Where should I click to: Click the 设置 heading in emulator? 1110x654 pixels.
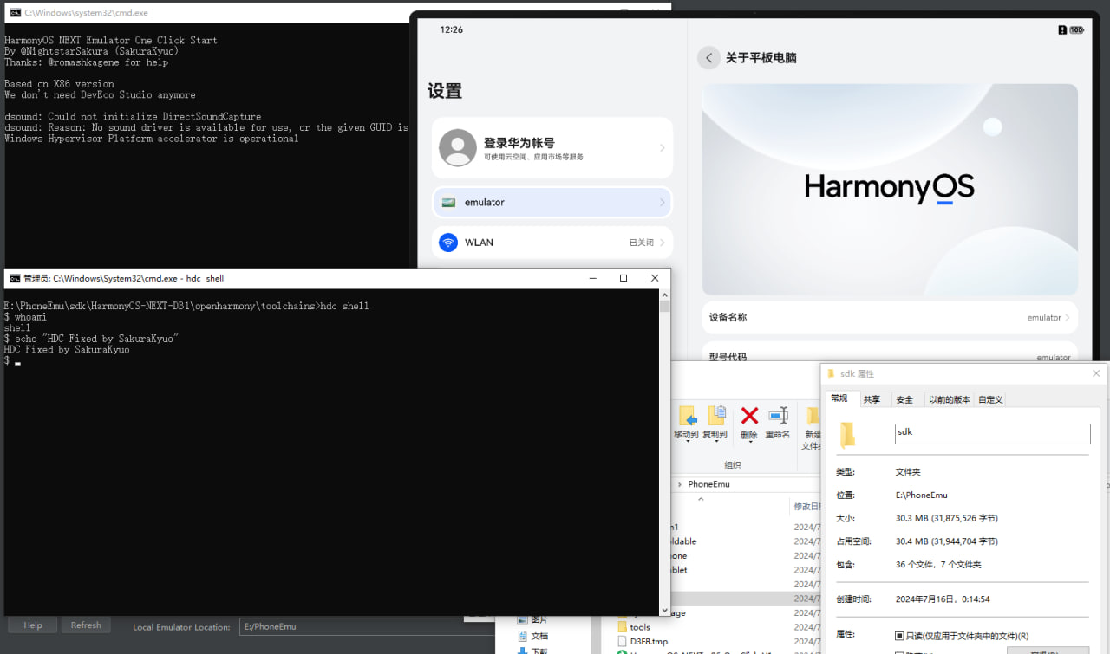tap(445, 91)
